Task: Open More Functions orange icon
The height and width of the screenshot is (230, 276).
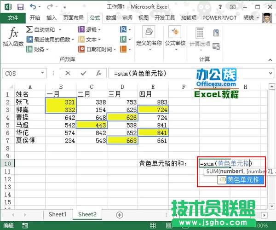Action: (123, 49)
